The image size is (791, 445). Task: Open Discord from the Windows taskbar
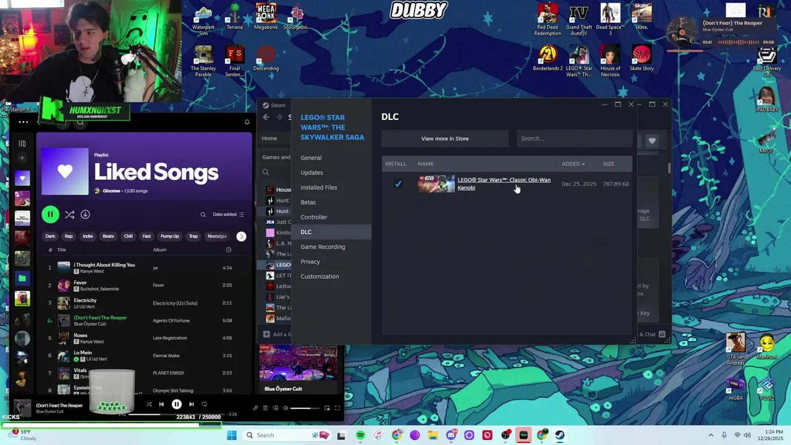coord(451,435)
